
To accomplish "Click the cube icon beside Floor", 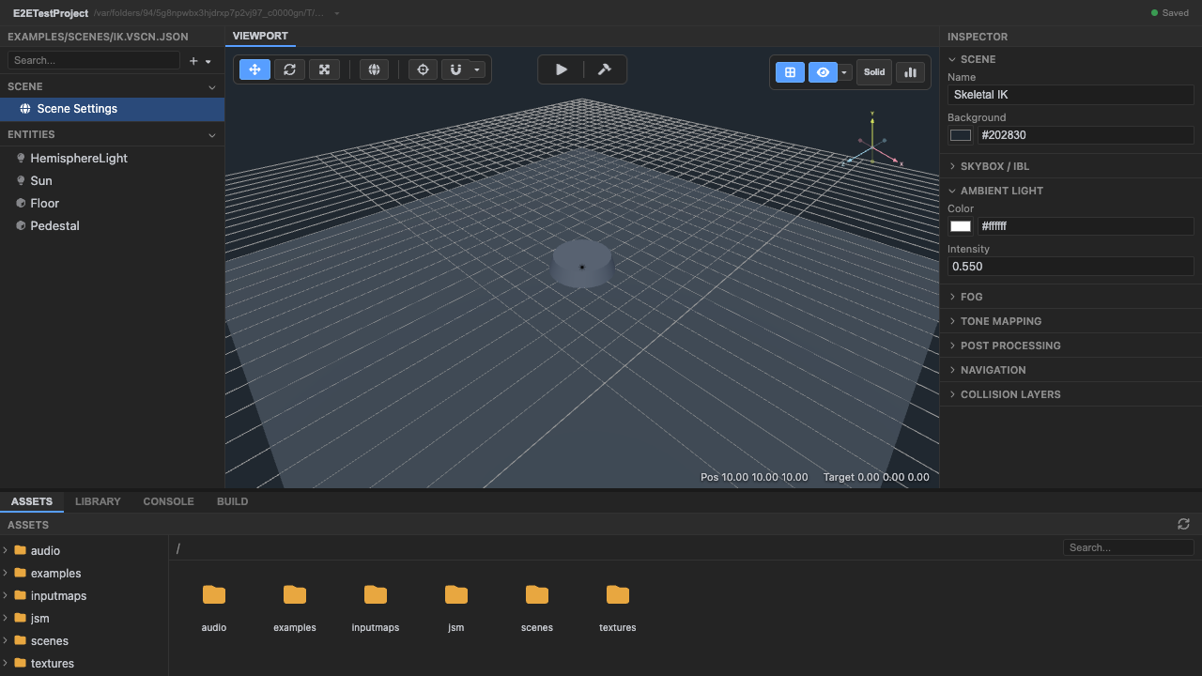I will click(x=21, y=203).
